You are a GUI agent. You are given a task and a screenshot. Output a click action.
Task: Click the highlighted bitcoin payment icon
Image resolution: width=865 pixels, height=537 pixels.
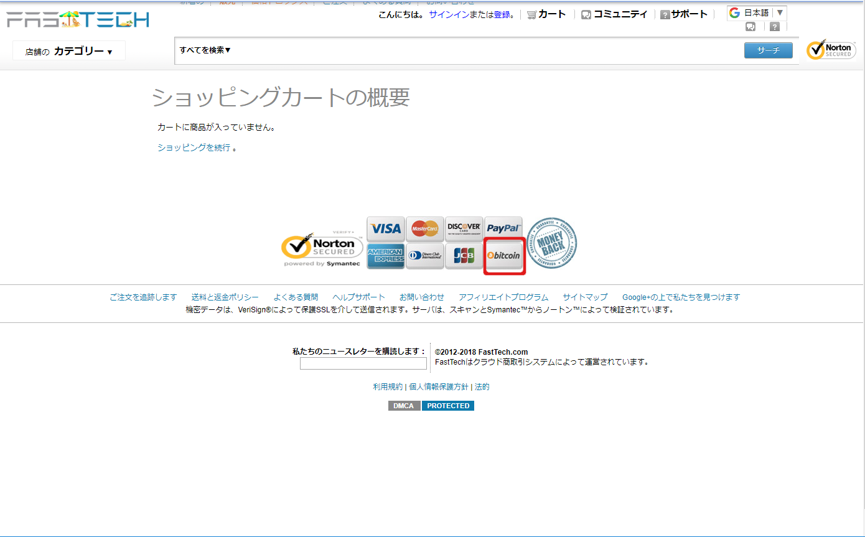click(x=504, y=255)
